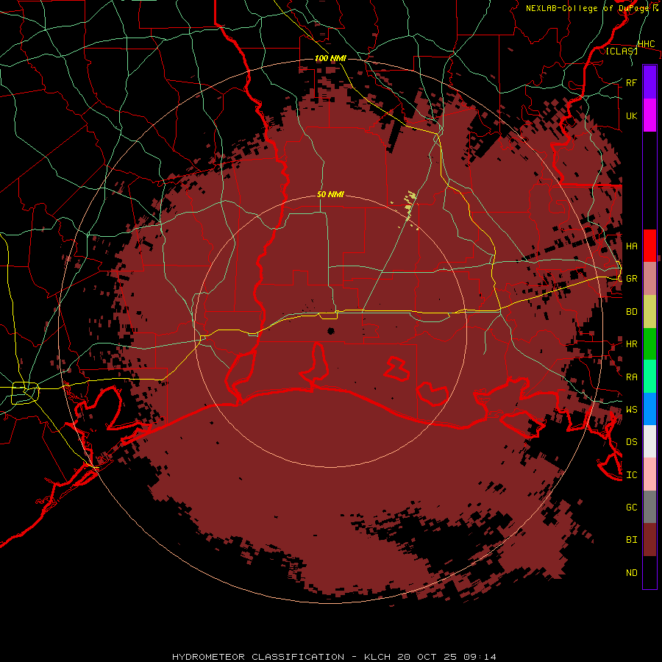The image size is (662, 662).
Task: Click the 'DS' legend label
Action: (632, 442)
